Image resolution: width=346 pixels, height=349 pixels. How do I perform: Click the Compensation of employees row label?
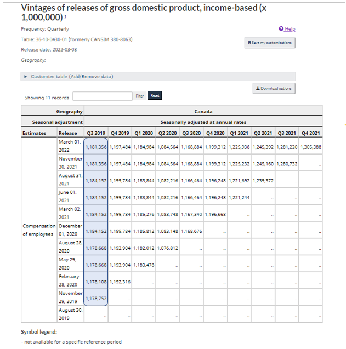(38, 230)
